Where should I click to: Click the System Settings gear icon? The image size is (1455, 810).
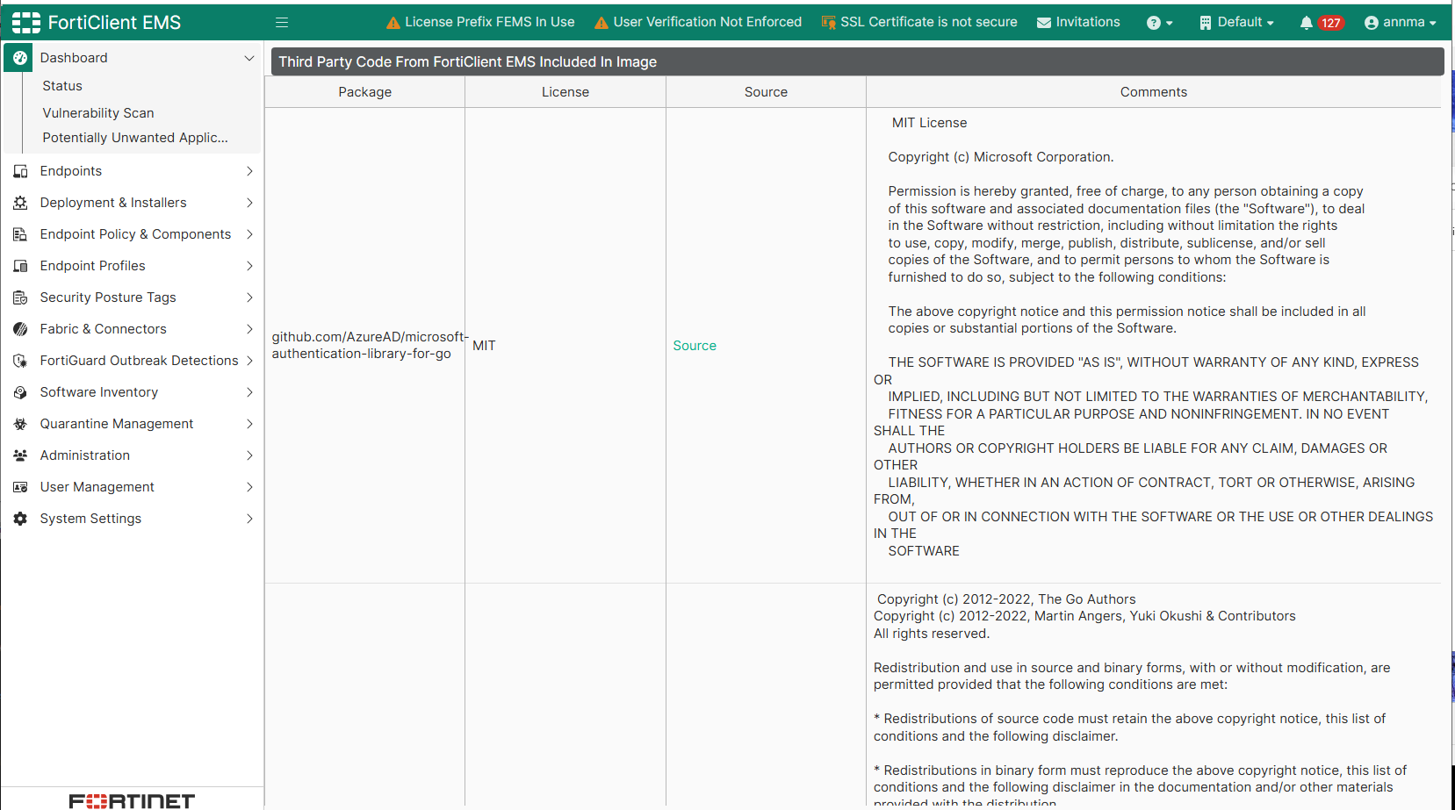(x=20, y=519)
